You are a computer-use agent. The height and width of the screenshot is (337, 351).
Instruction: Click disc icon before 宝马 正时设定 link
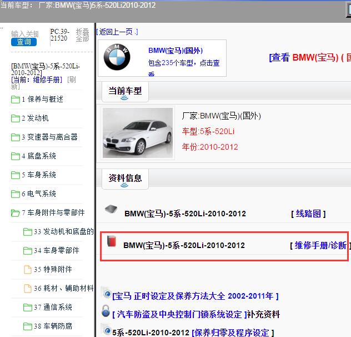click(107, 294)
